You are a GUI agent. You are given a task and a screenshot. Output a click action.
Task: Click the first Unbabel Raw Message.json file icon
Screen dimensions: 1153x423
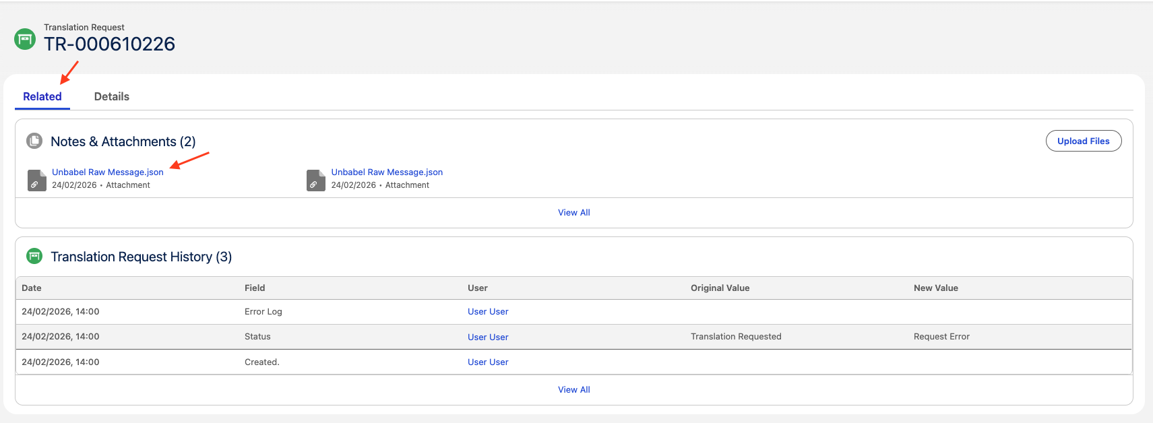pos(37,181)
